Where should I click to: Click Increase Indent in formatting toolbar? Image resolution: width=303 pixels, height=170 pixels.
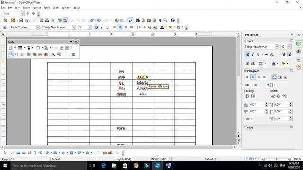tap(155, 27)
